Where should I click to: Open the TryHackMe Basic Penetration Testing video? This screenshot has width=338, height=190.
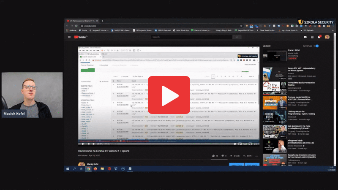coord(274,87)
